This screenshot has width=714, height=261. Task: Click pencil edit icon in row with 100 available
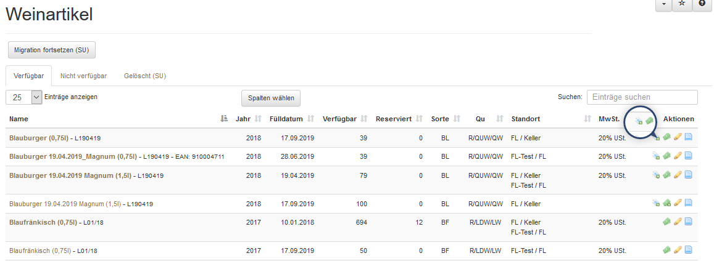pyautogui.click(x=678, y=203)
